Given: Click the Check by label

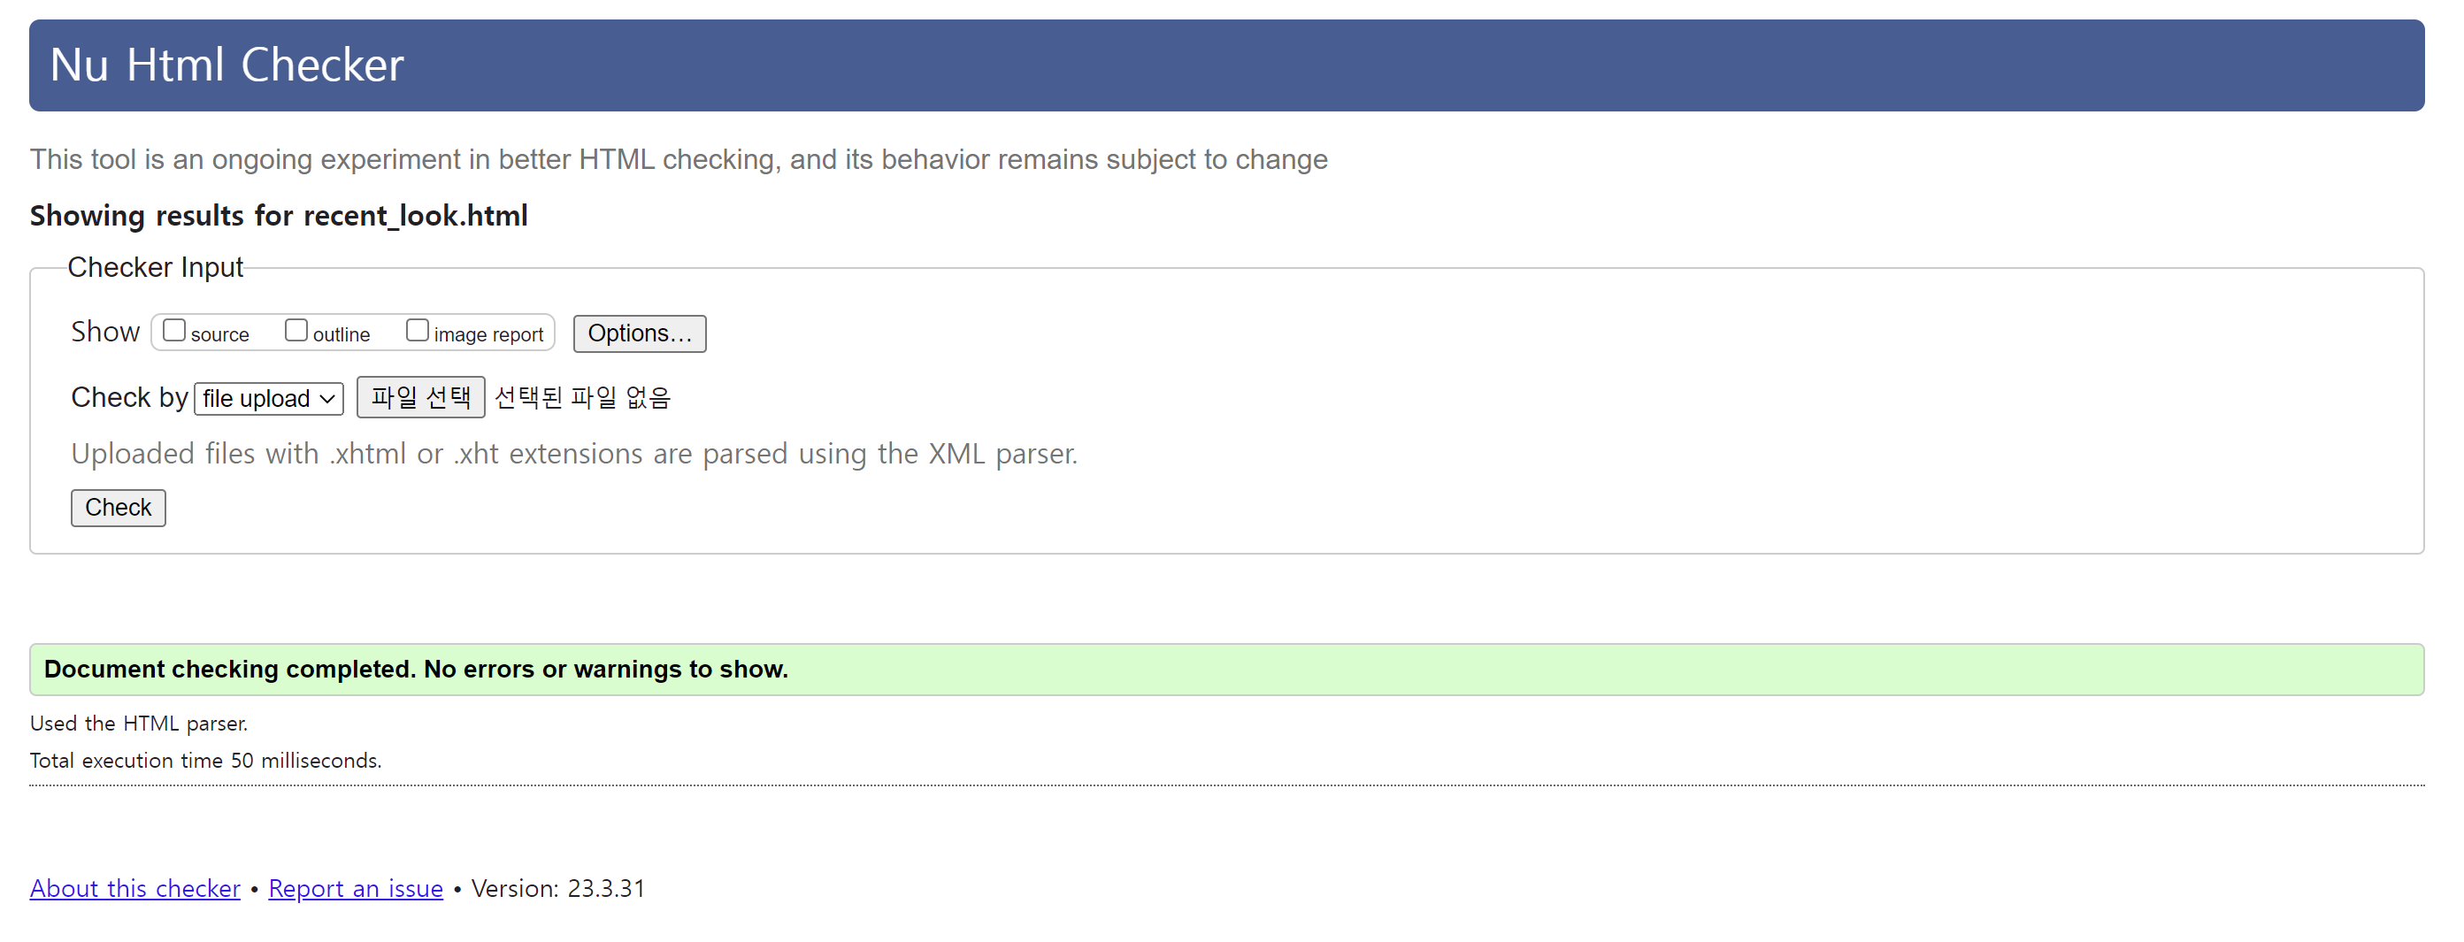Looking at the screenshot, I should coord(129,397).
